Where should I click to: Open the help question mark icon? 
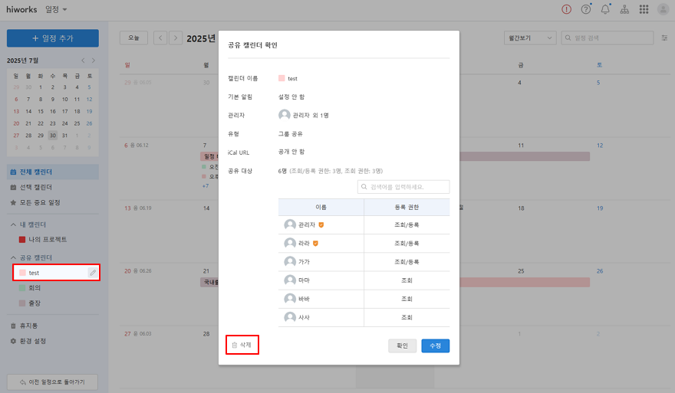pyautogui.click(x=586, y=9)
